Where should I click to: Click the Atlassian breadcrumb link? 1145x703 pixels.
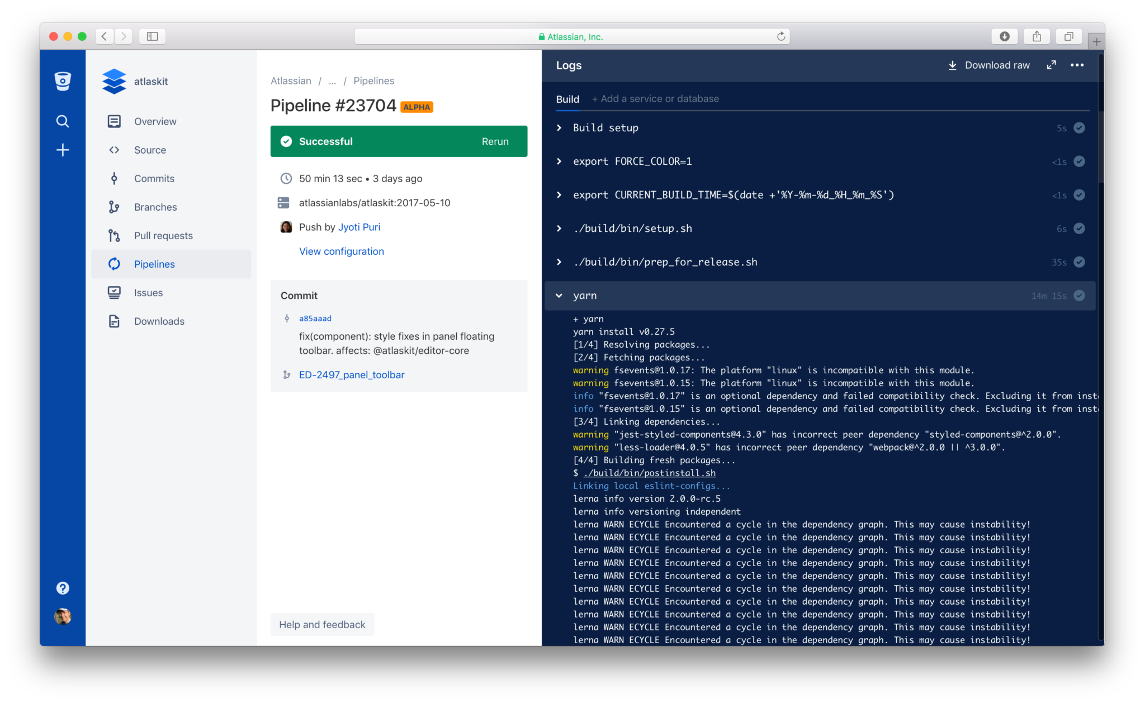(291, 80)
